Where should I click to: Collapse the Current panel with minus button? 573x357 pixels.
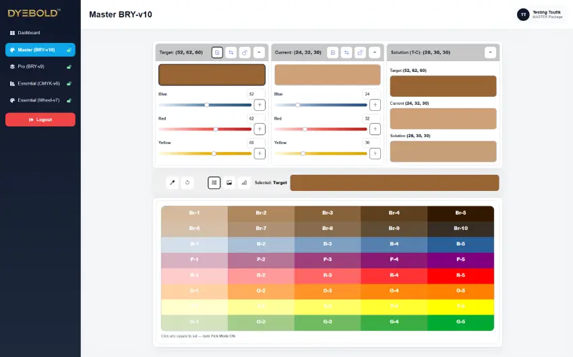point(375,52)
